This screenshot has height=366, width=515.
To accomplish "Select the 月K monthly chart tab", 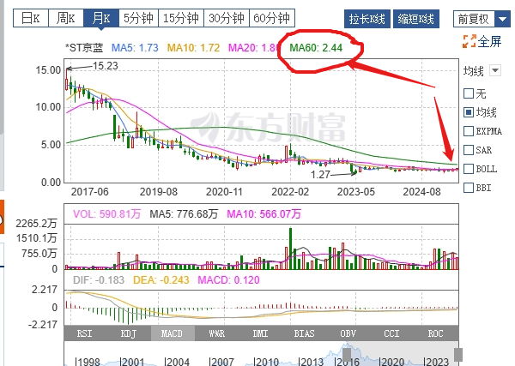I will point(101,18).
